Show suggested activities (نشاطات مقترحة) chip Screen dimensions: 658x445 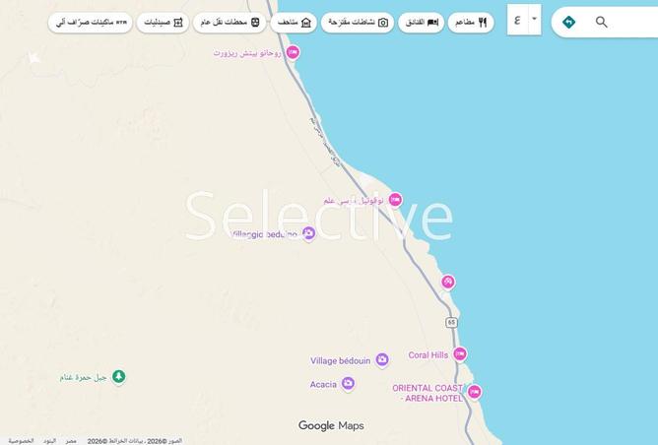coord(357,22)
